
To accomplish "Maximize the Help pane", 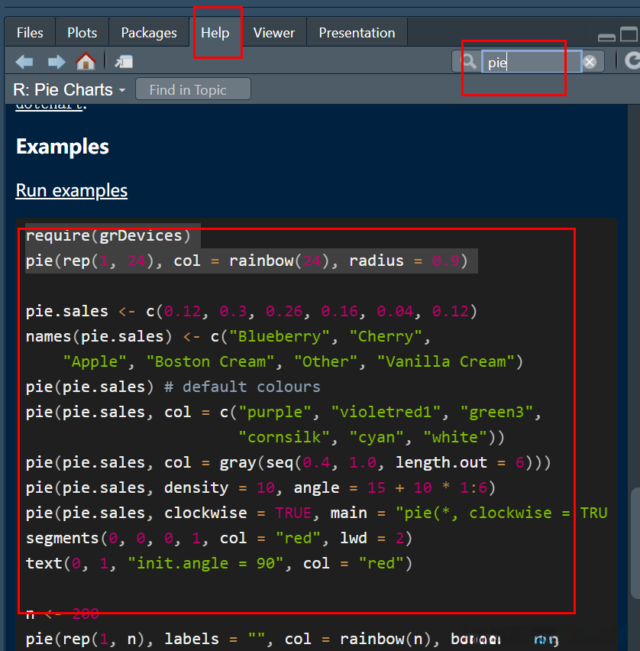I will click(628, 34).
